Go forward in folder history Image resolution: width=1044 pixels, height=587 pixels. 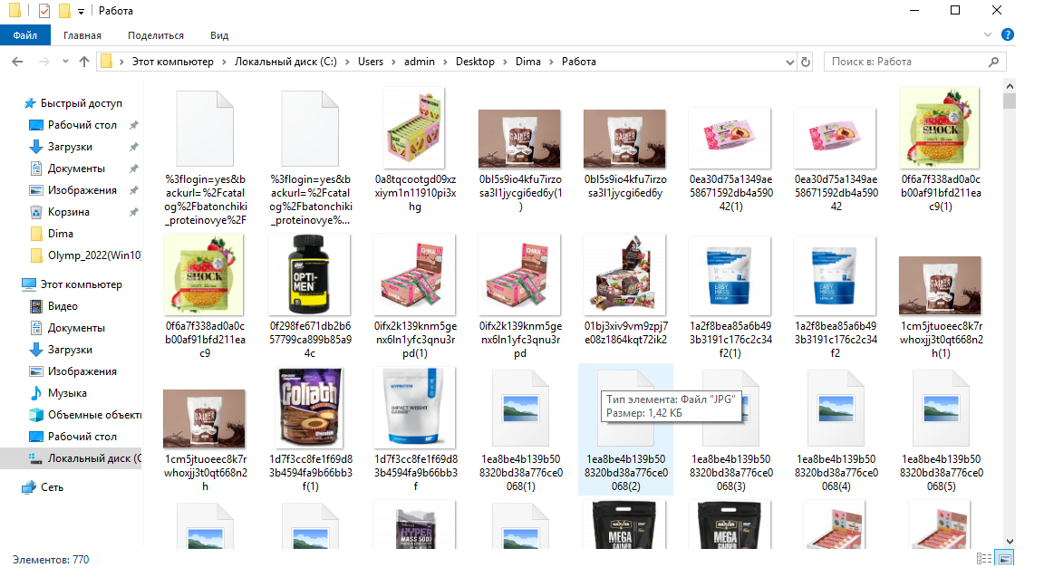point(43,62)
